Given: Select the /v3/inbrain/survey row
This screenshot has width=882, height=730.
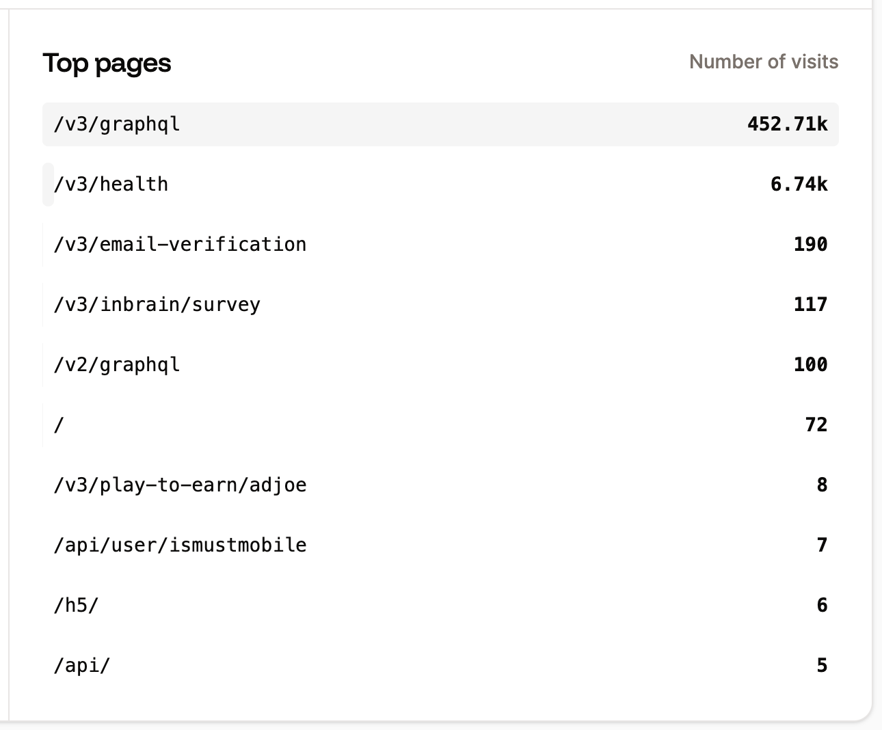Looking at the screenshot, I should pos(157,304).
